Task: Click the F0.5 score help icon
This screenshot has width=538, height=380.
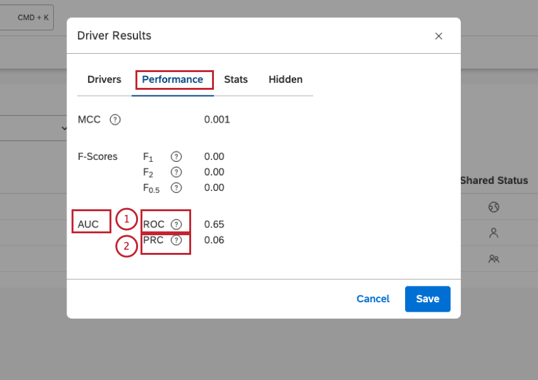Action: 177,188
